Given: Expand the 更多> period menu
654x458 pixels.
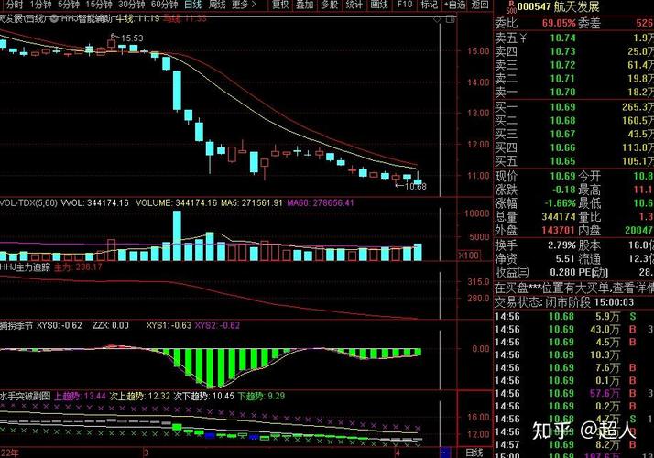Looking at the screenshot, I should pyautogui.click(x=243, y=5).
